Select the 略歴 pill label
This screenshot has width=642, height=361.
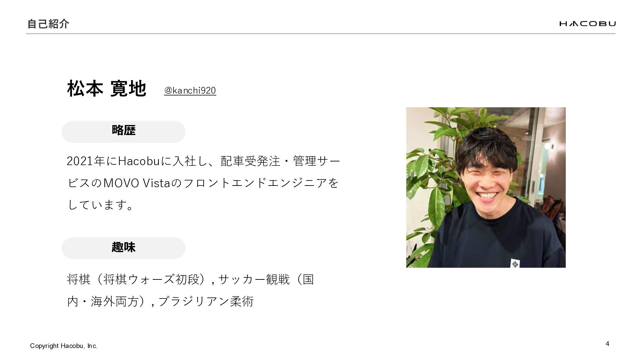tap(123, 131)
